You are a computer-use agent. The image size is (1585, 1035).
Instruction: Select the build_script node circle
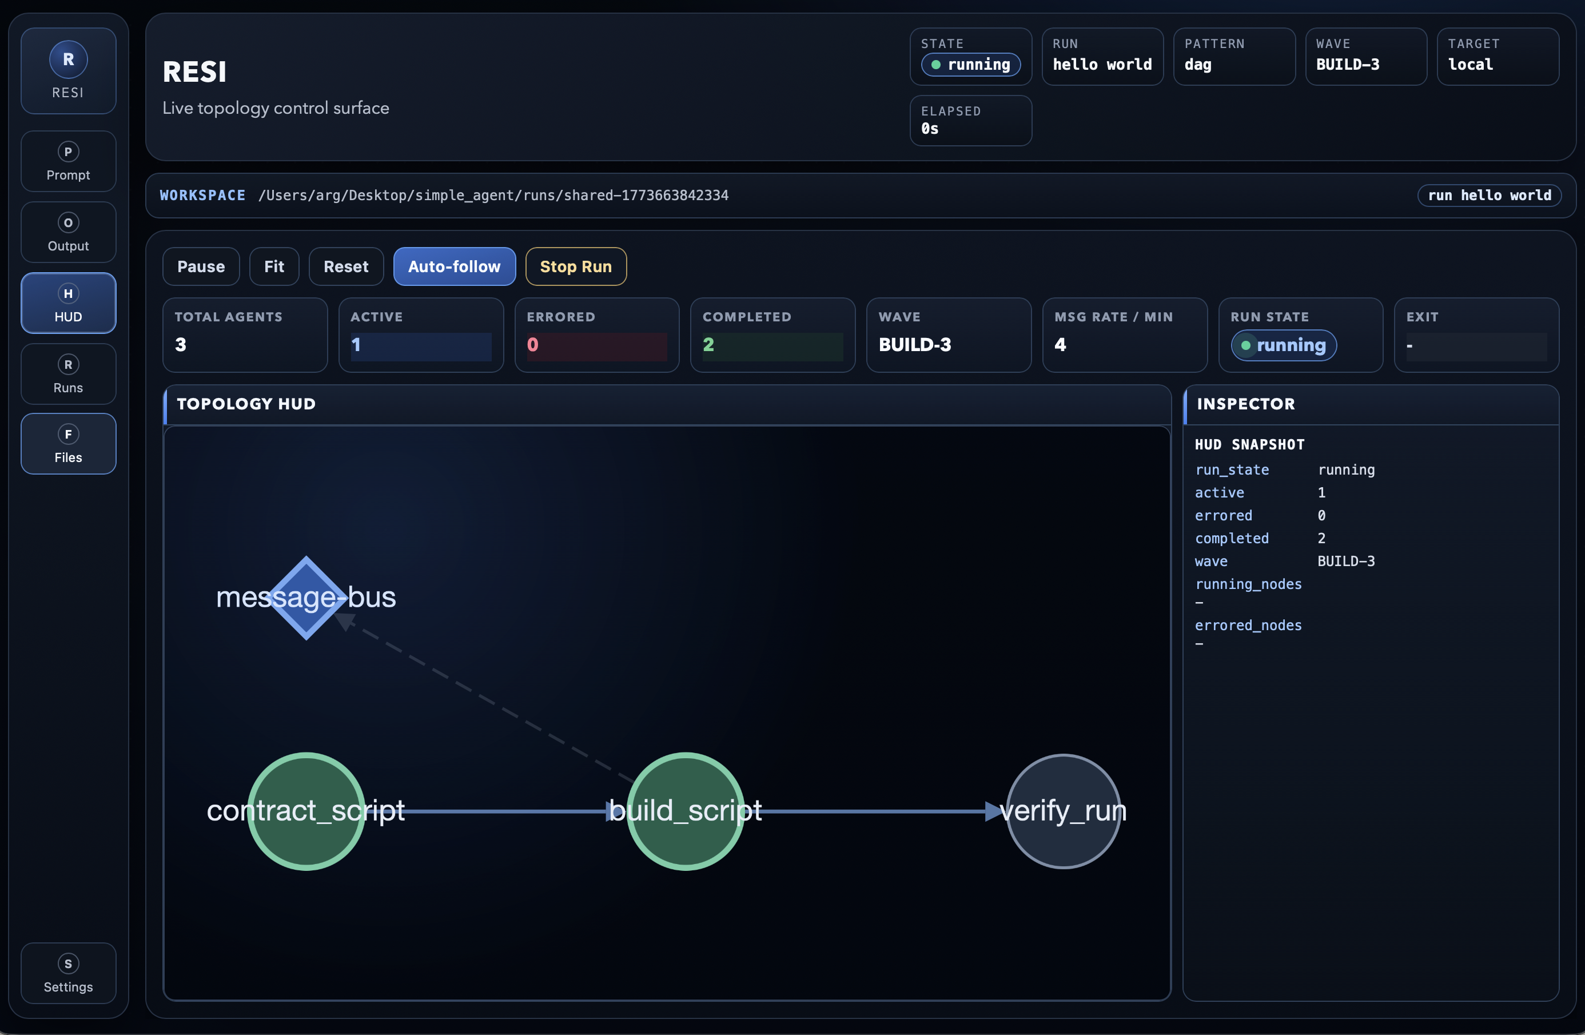[685, 810]
